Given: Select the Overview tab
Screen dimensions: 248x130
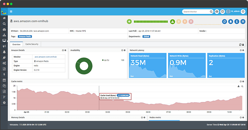Looking at the screenshot, I should coord(17,44).
